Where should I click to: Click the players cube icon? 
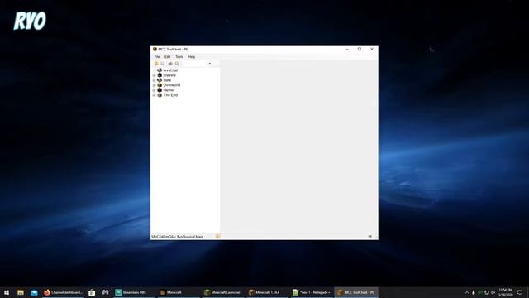(160, 75)
